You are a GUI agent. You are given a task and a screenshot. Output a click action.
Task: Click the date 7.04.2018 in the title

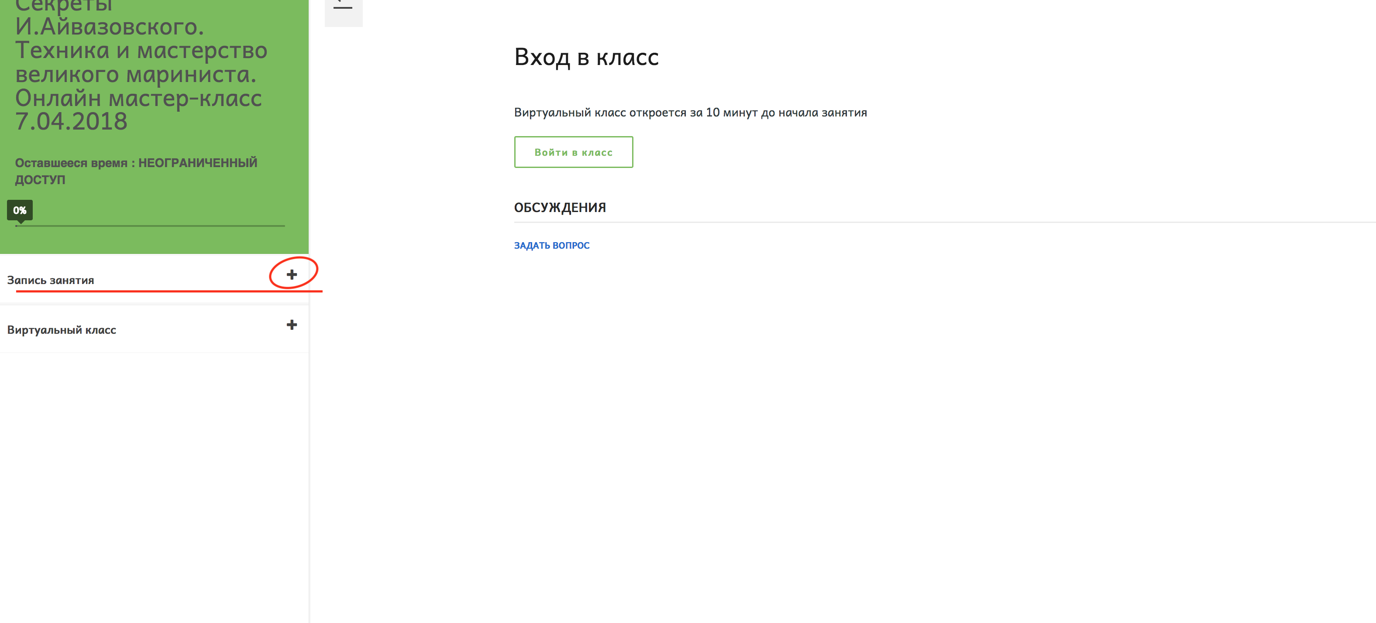click(x=71, y=122)
